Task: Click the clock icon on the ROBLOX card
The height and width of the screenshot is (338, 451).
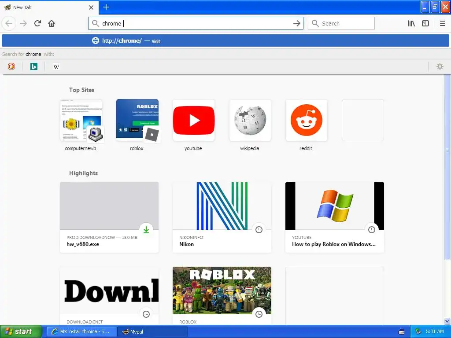Action: (259, 314)
